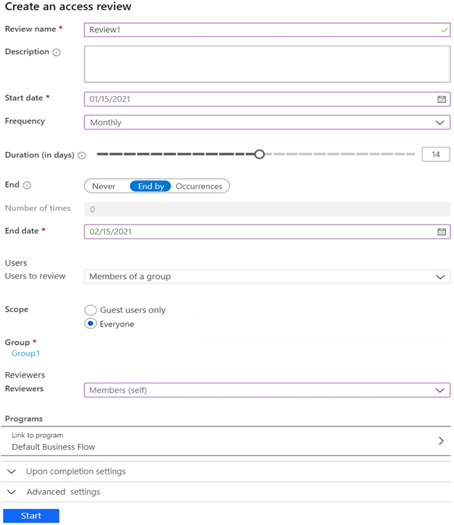Viewport: 454px width, 525px height.
Task: Select the Everyone scope radio button
Action: [91, 324]
